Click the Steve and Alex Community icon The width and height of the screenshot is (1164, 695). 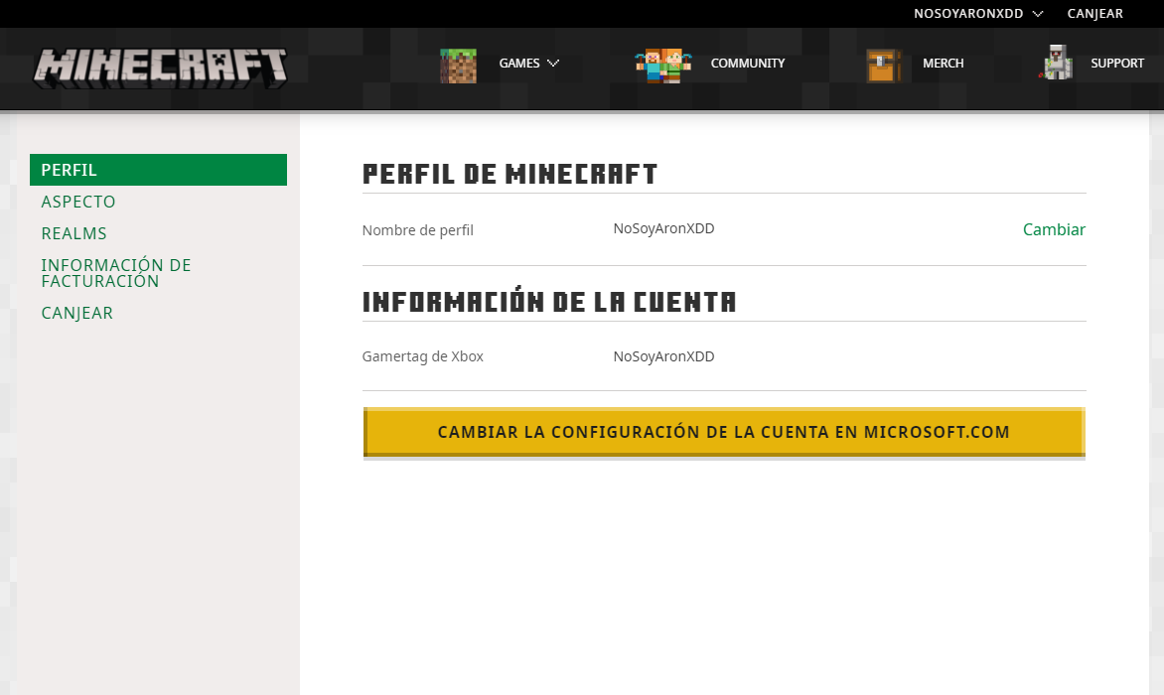pos(662,66)
